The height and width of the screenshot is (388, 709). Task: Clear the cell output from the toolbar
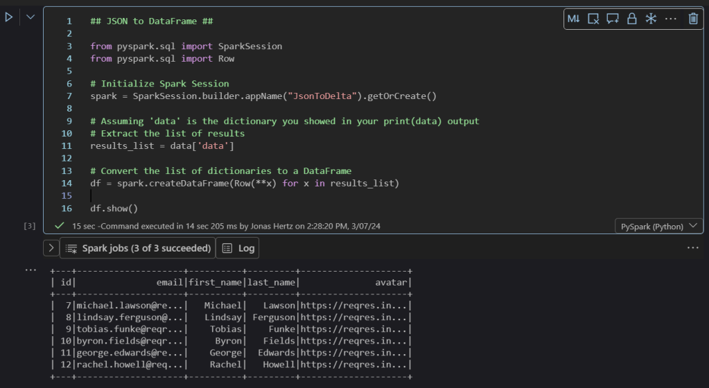tap(593, 19)
